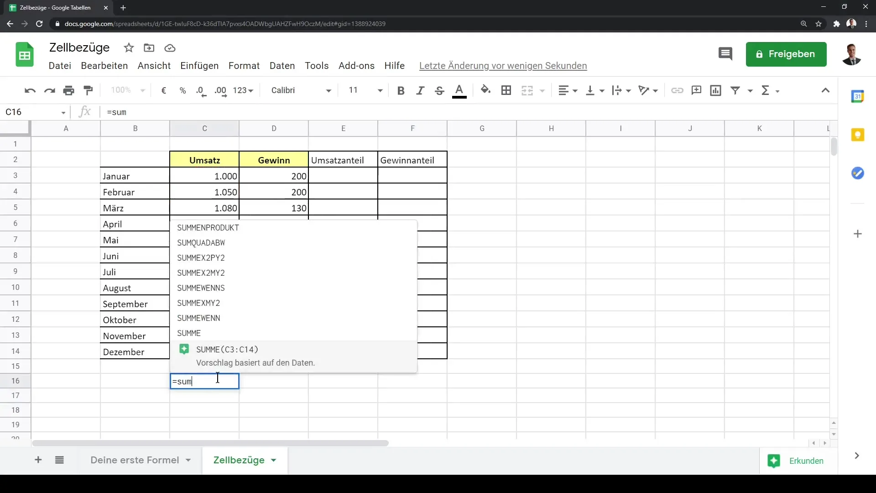Image resolution: width=876 pixels, height=493 pixels.
Task: Open the zoom level dropdown
Action: (128, 90)
